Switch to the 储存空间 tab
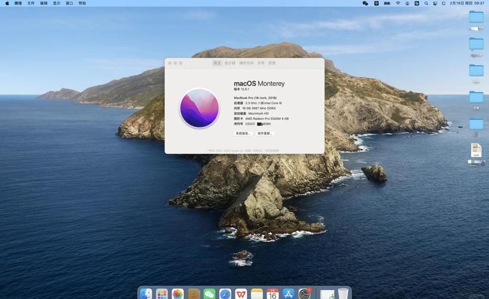 click(246, 63)
